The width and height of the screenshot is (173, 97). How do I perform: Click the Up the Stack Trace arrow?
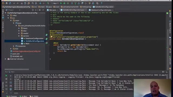point(11,76)
